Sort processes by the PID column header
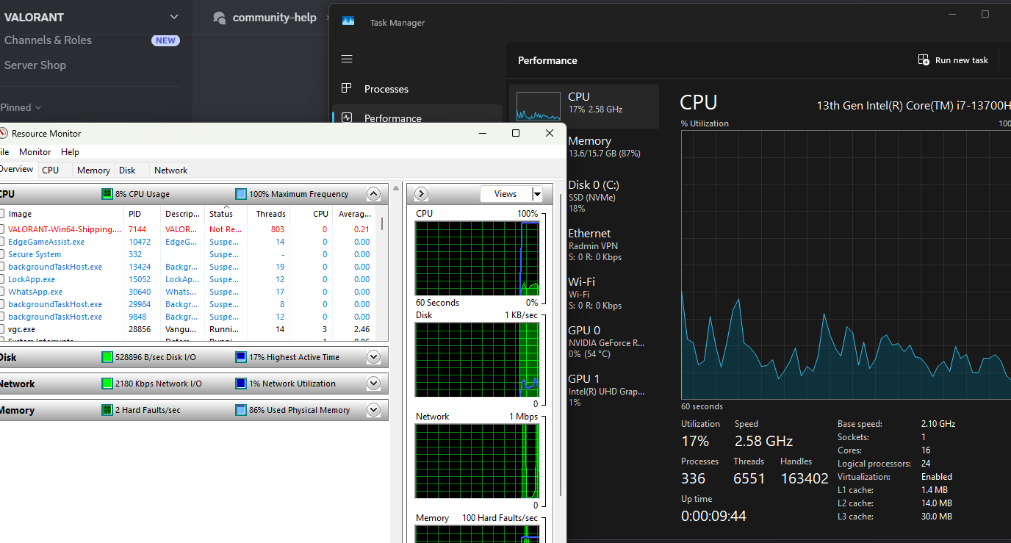The image size is (1011, 543). [143, 214]
